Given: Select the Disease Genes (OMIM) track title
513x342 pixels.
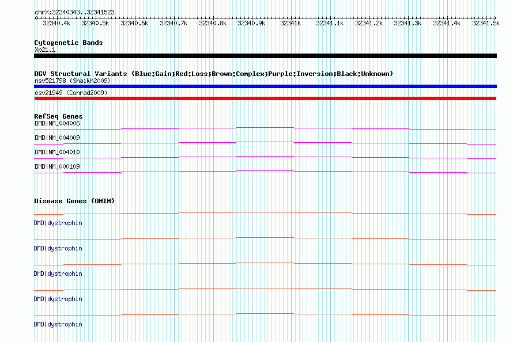Looking at the screenshot, I should [74, 201].
